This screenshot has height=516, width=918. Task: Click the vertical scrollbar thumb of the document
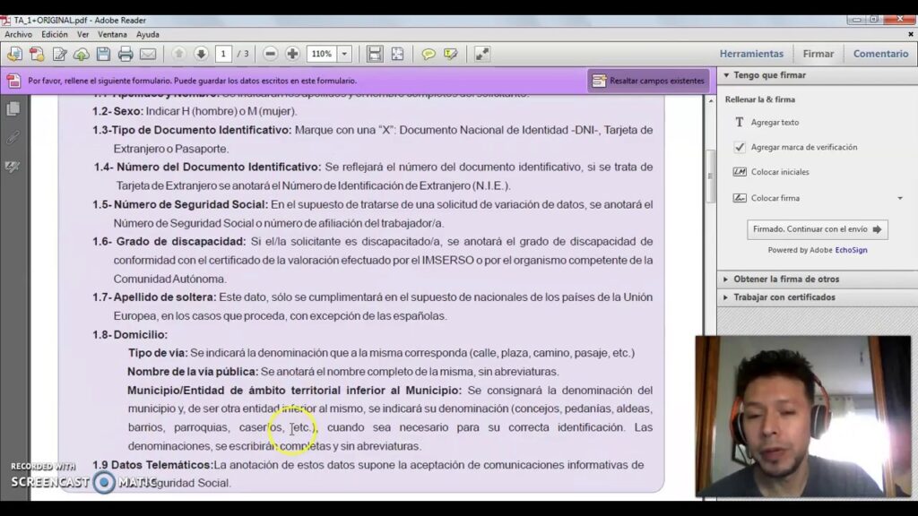710,176
